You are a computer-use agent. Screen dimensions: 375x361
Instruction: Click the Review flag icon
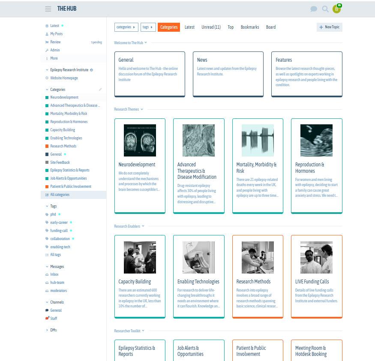(47, 42)
